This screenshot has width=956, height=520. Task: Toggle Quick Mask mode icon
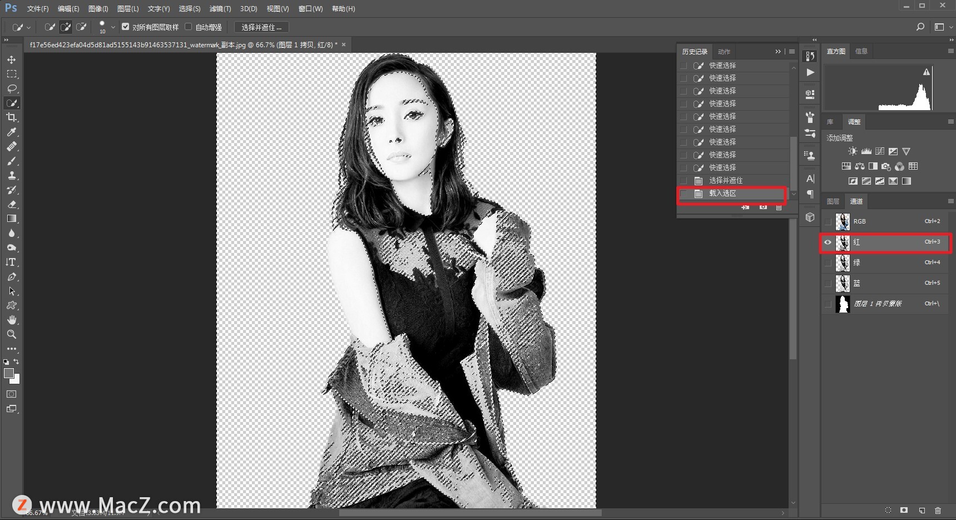[11, 394]
